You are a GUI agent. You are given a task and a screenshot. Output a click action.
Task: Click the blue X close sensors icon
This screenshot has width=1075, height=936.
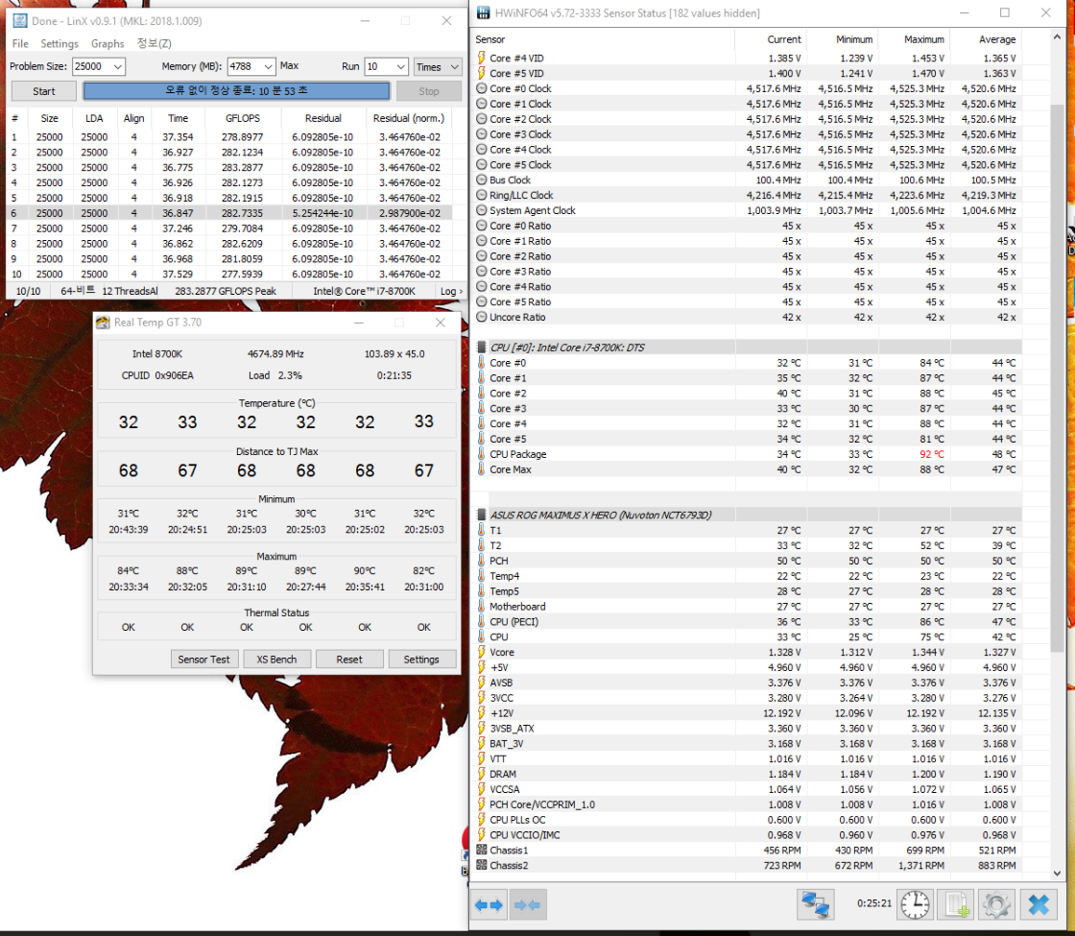1038,904
